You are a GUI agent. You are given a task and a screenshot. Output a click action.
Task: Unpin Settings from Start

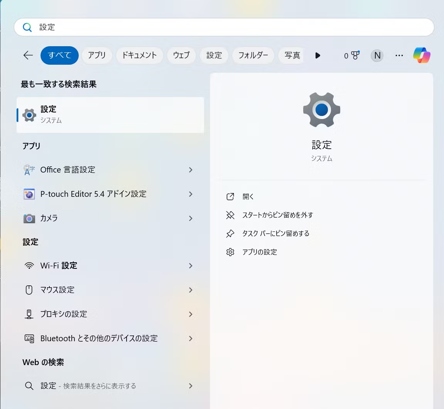coord(277,215)
